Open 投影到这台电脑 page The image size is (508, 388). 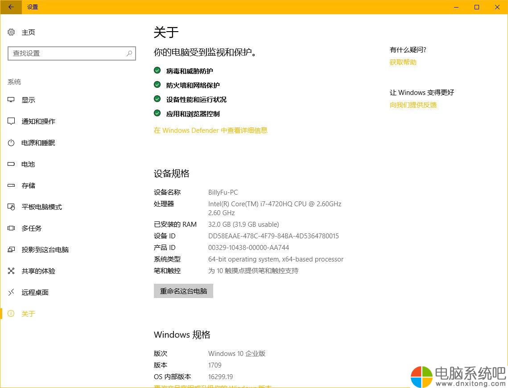(45, 249)
